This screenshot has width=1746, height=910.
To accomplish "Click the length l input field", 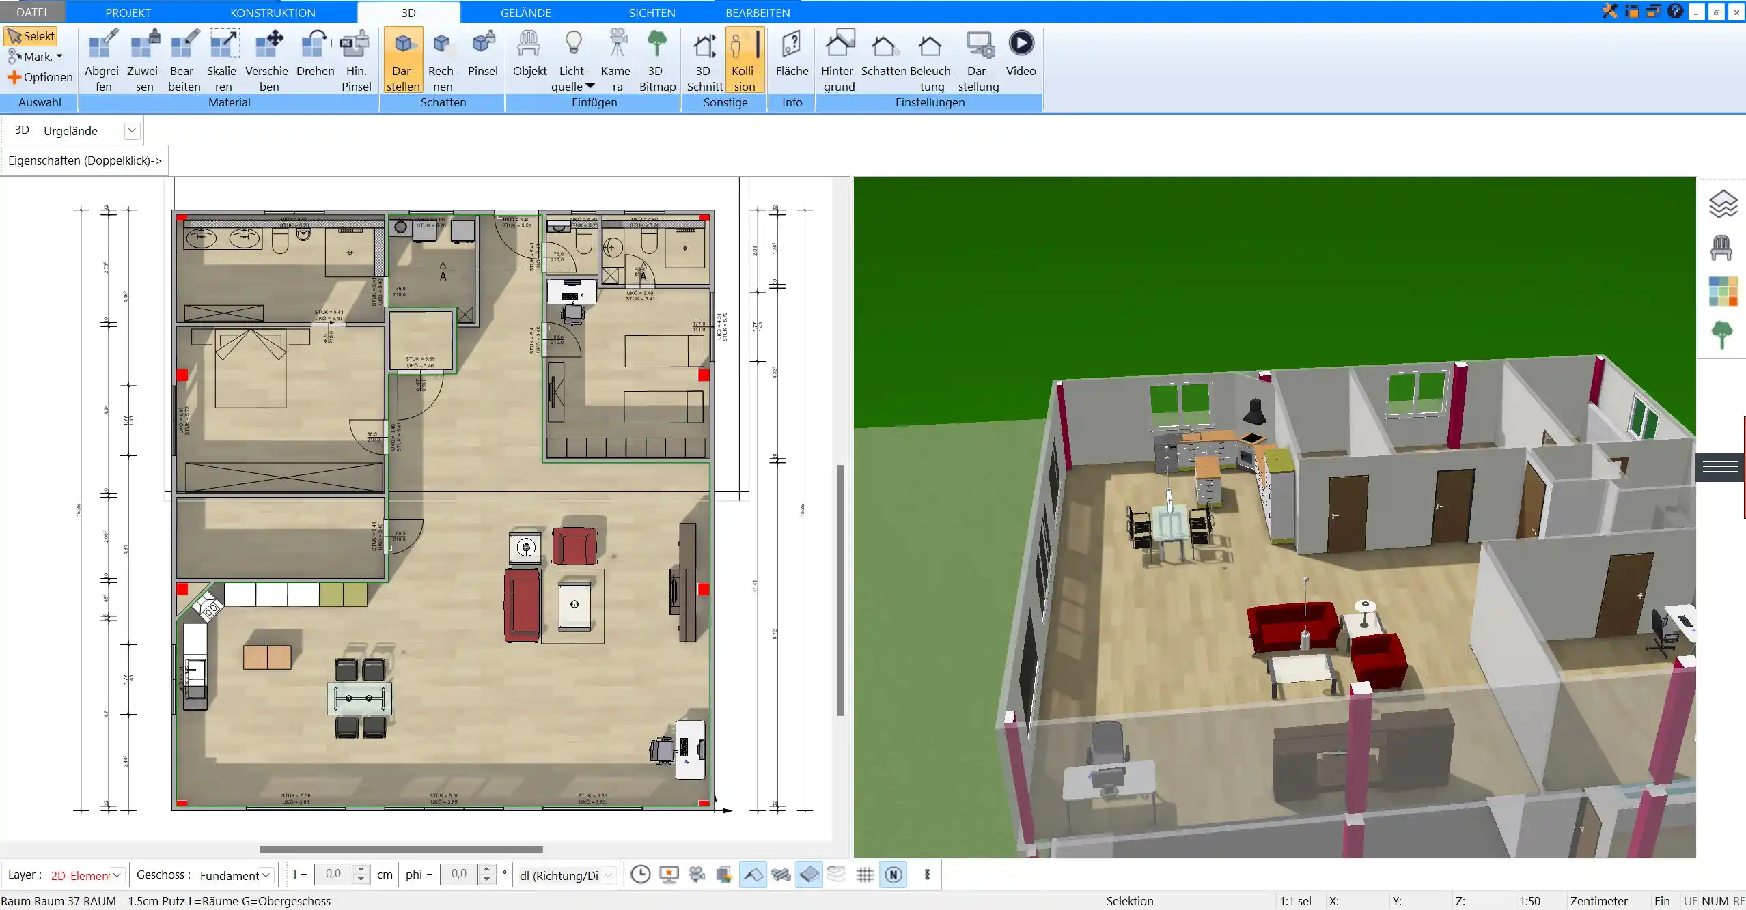I will [x=333, y=874].
